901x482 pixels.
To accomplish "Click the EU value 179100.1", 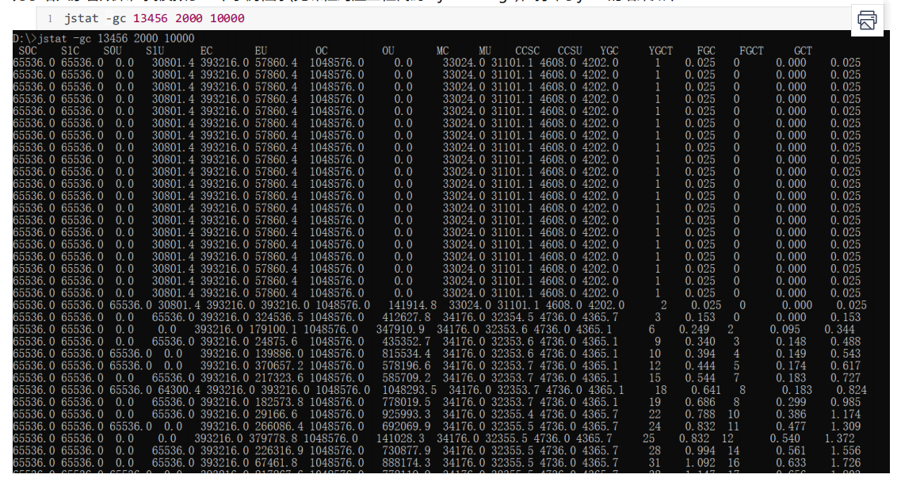I will pos(273,330).
